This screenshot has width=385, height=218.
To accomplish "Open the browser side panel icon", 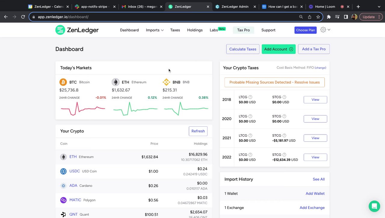I will click(346, 17).
